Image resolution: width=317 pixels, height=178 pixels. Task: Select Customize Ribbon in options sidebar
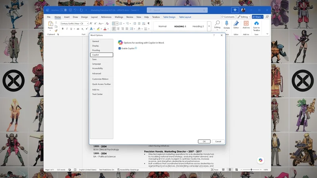pos(101,79)
